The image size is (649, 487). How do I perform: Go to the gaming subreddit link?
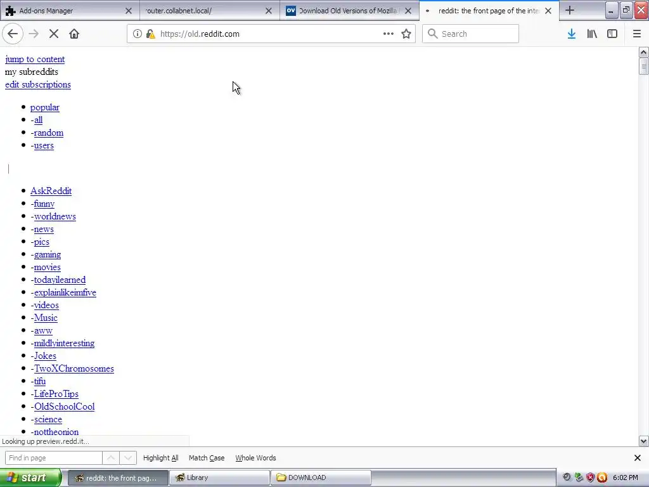[x=47, y=255]
